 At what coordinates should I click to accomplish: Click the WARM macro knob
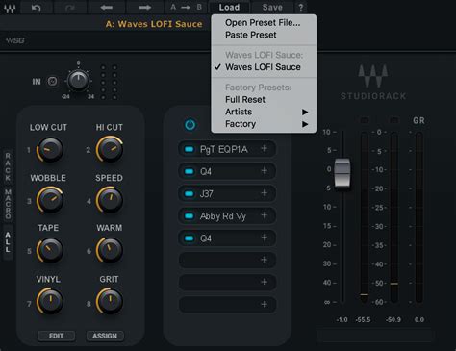pyautogui.click(x=110, y=250)
